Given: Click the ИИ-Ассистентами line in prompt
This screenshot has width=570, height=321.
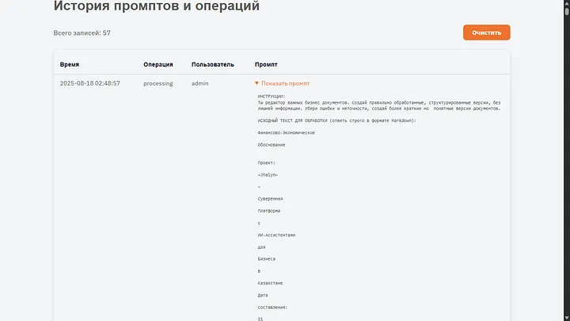Looking at the screenshot, I should point(276,235).
